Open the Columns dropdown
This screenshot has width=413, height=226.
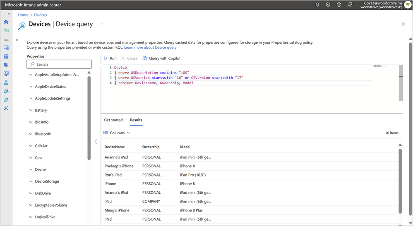tap(117, 133)
